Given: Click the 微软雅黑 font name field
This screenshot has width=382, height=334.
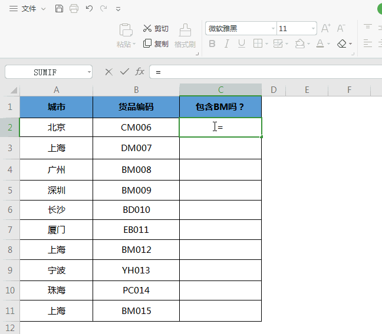Looking at the screenshot, I should pyautogui.click(x=238, y=28).
